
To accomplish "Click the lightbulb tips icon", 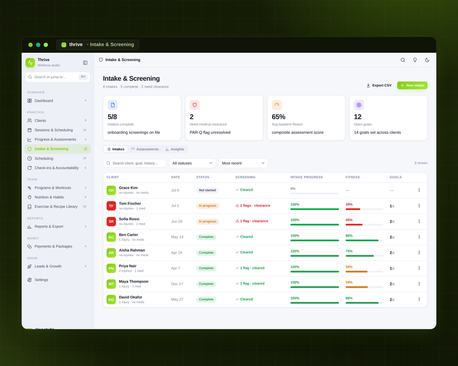I will point(414,60).
